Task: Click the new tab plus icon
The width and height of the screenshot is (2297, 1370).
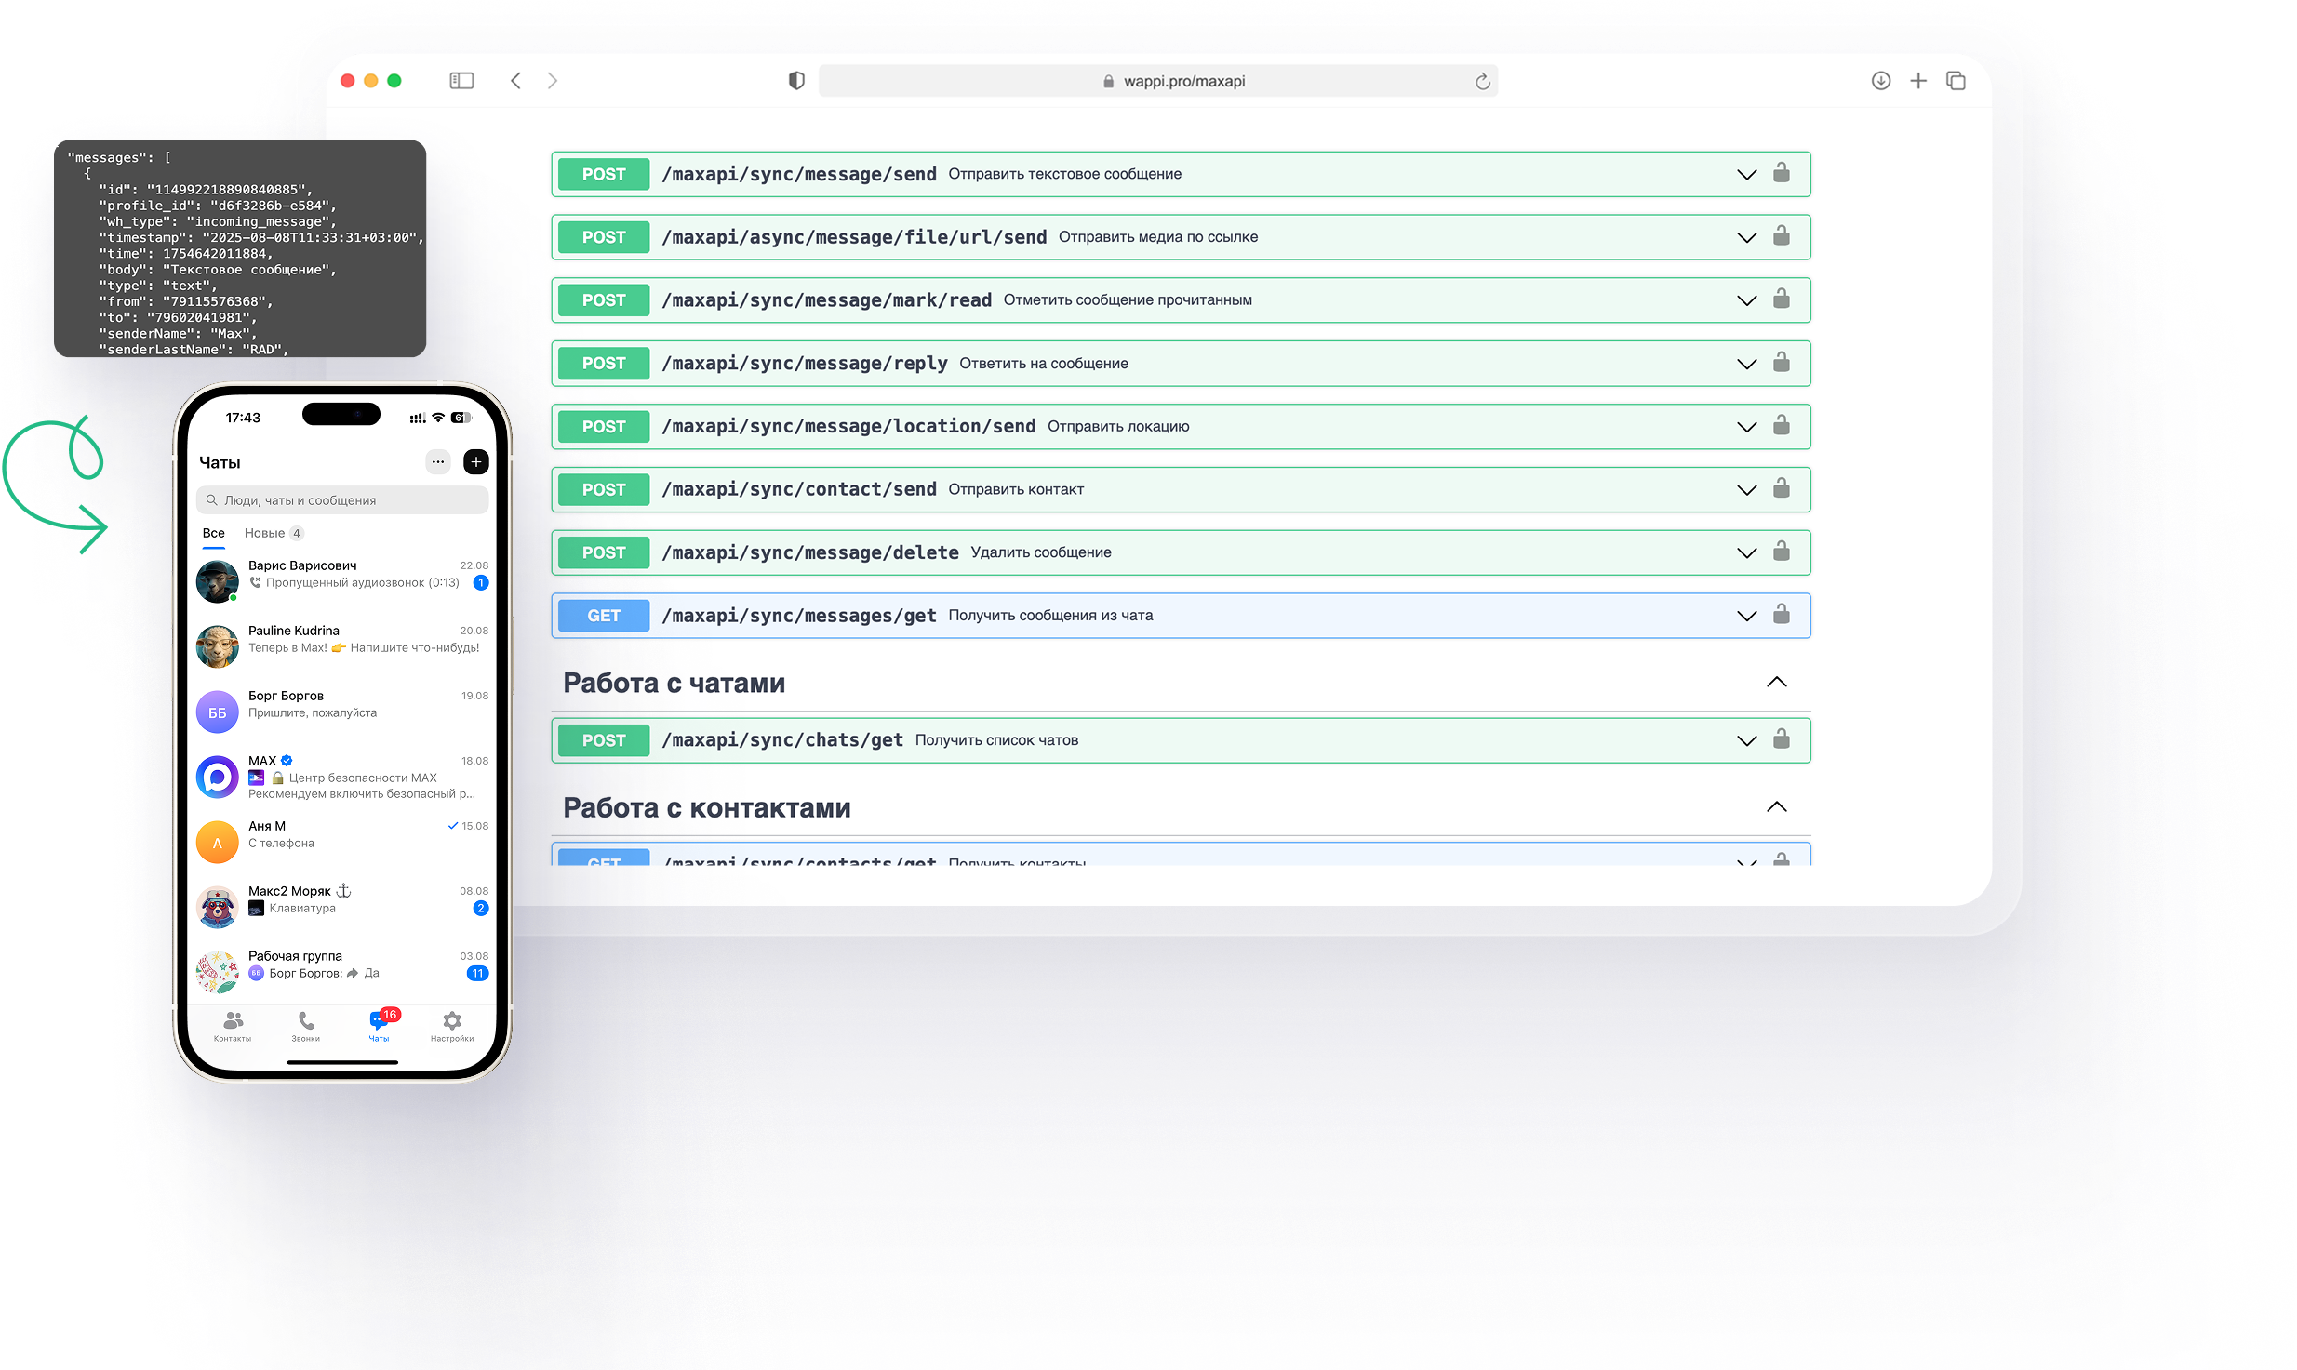Action: (1918, 81)
